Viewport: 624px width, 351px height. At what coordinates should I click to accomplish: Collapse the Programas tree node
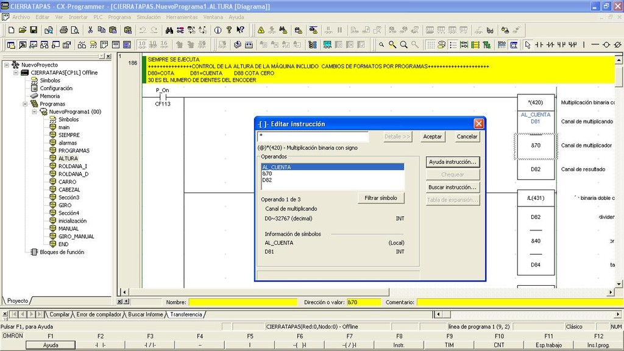pos(25,104)
